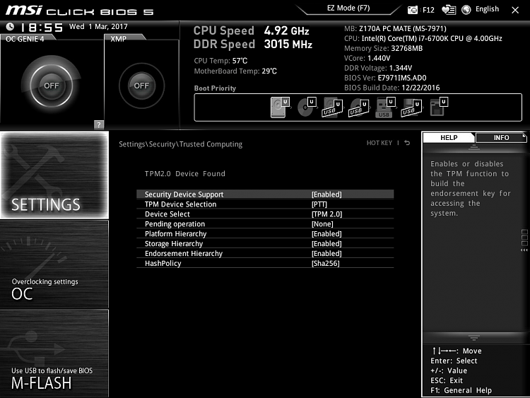
Task: Click the Settings\Security\Trusted Computing breadcrumb
Action: coord(180,144)
